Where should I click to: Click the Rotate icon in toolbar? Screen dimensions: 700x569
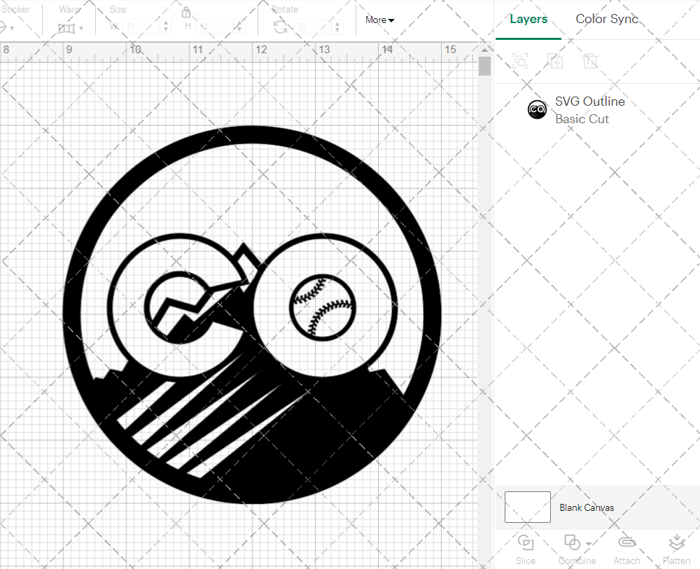click(x=280, y=27)
